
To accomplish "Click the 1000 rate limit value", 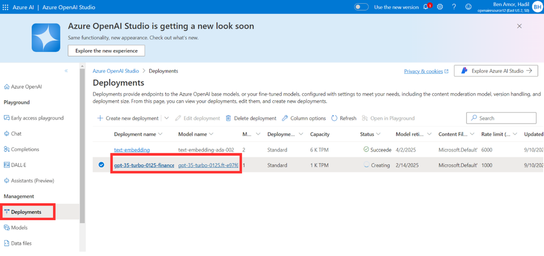I will tap(487, 166).
